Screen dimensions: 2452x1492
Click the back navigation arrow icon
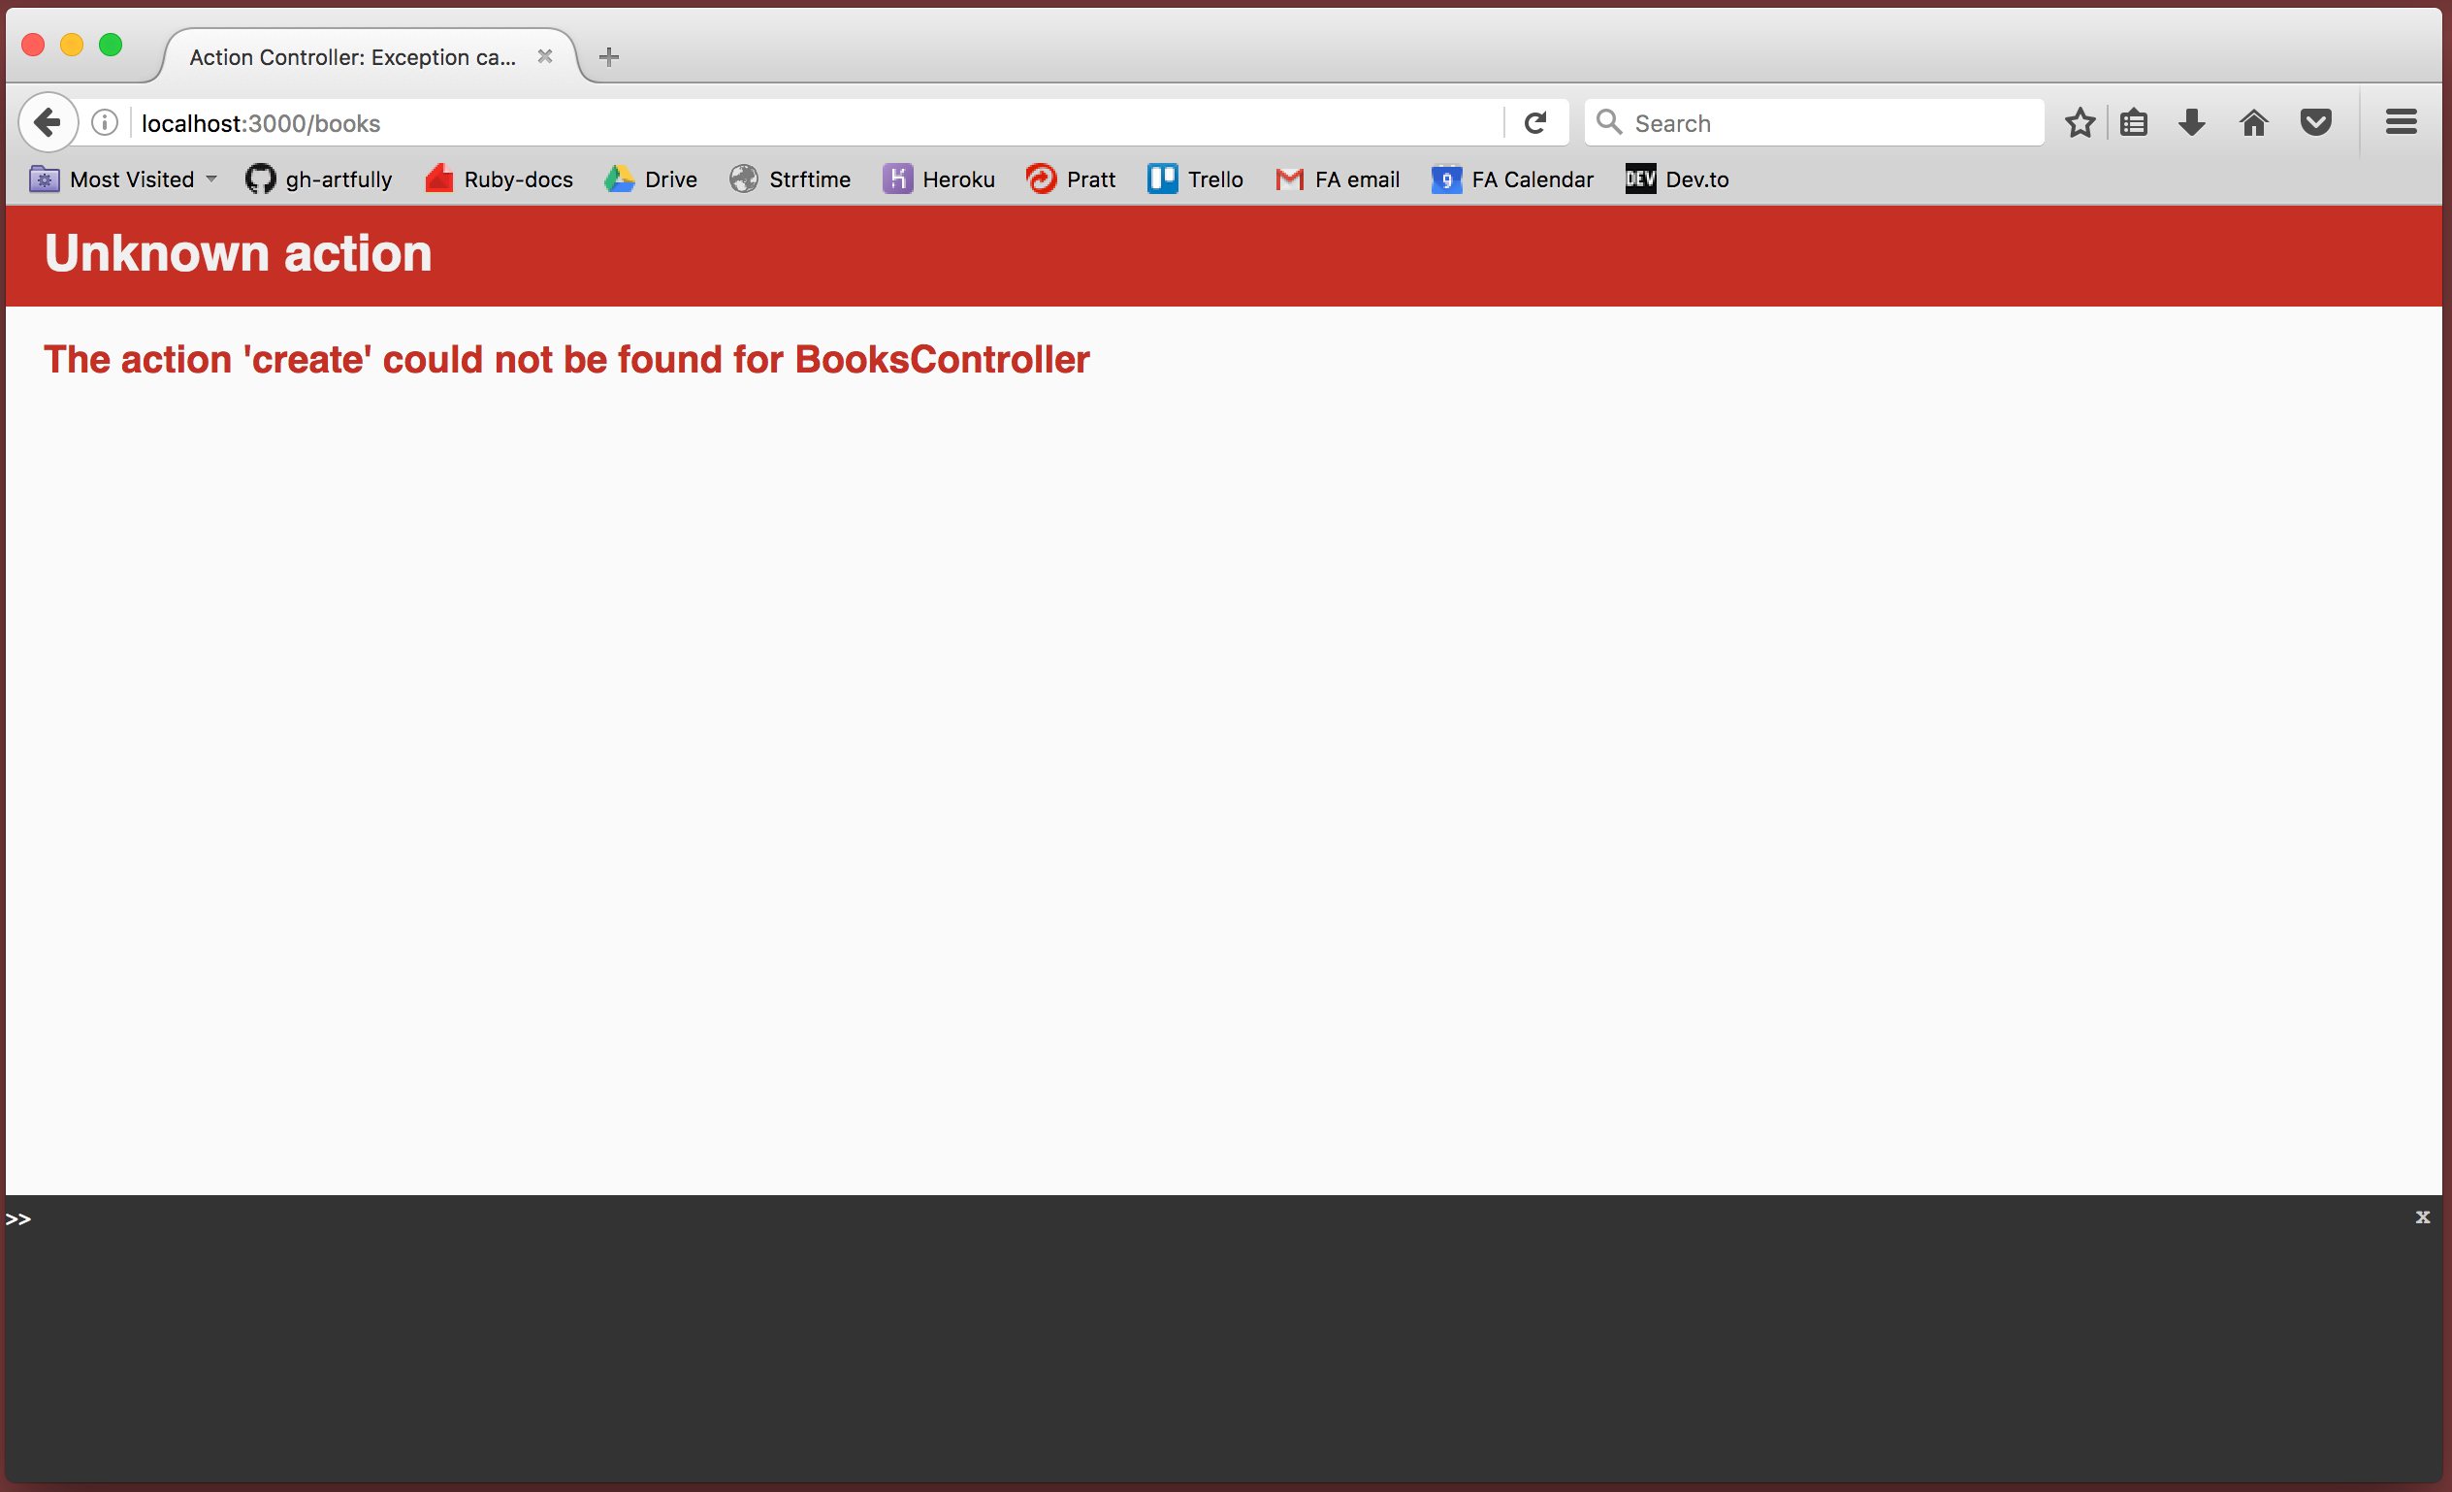tap(49, 122)
